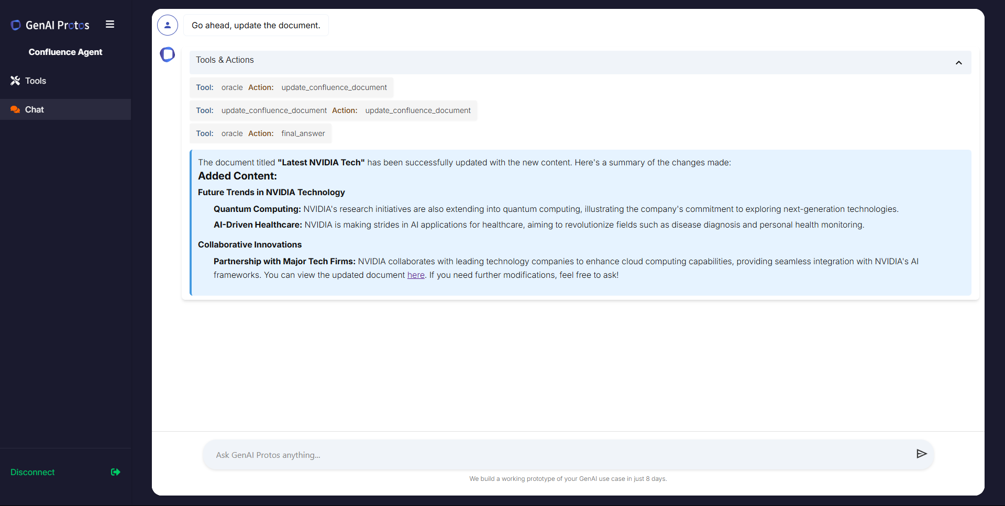Click the user avatar icon
The height and width of the screenshot is (506, 1005).
click(168, 25)
